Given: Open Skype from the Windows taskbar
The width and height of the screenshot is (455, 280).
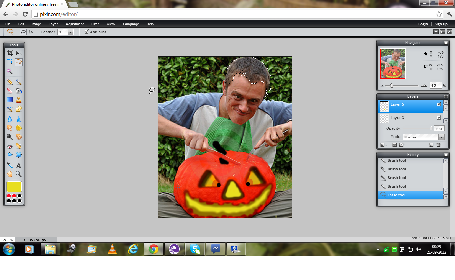Looking at the screenshot, I should tap(195, 249).
